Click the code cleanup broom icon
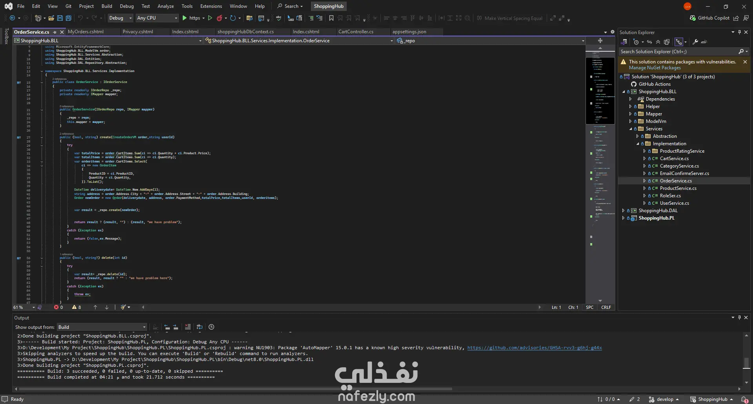The image size is (753, 404). 123,307
